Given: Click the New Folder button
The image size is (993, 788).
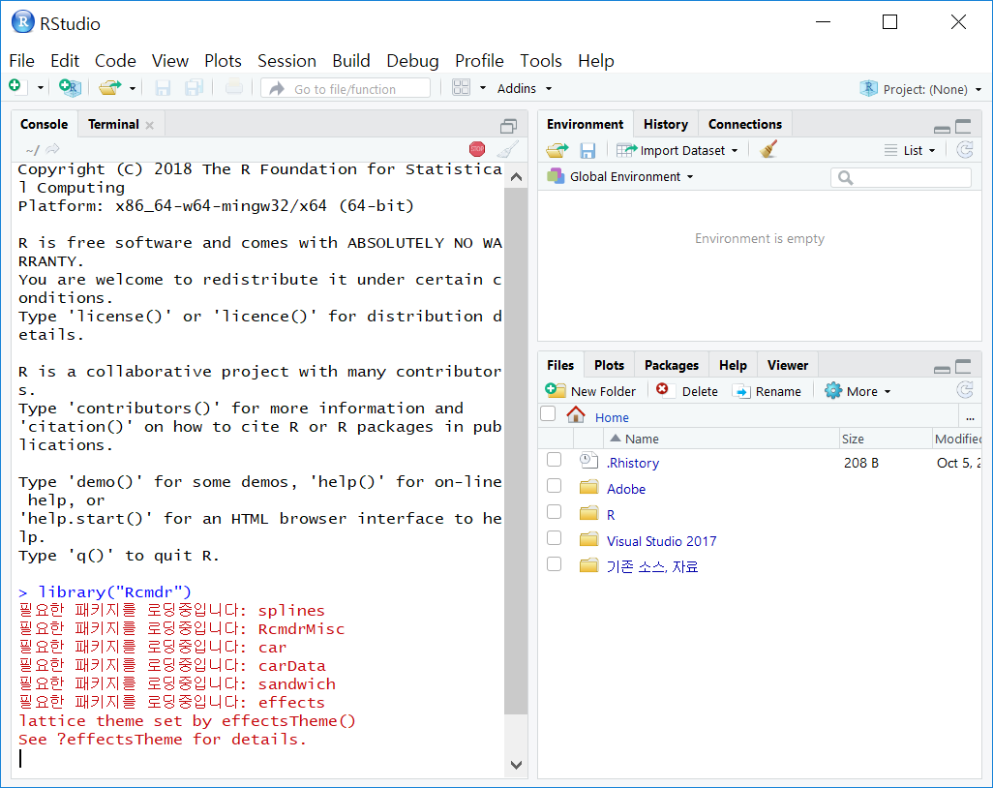Looking at the screenshot, I should (590, 391).
